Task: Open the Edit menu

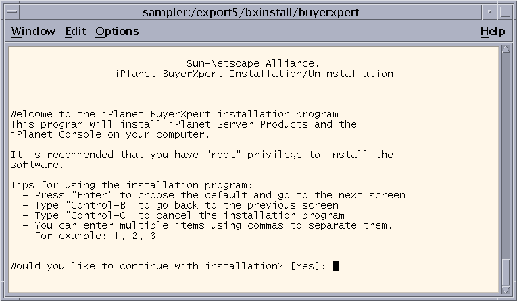Action: tap(76, 31)
